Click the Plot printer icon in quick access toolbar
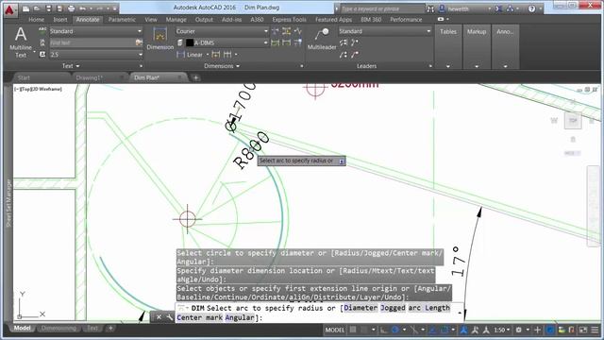The width and height of the screenshot is (604, 340). 72,8
